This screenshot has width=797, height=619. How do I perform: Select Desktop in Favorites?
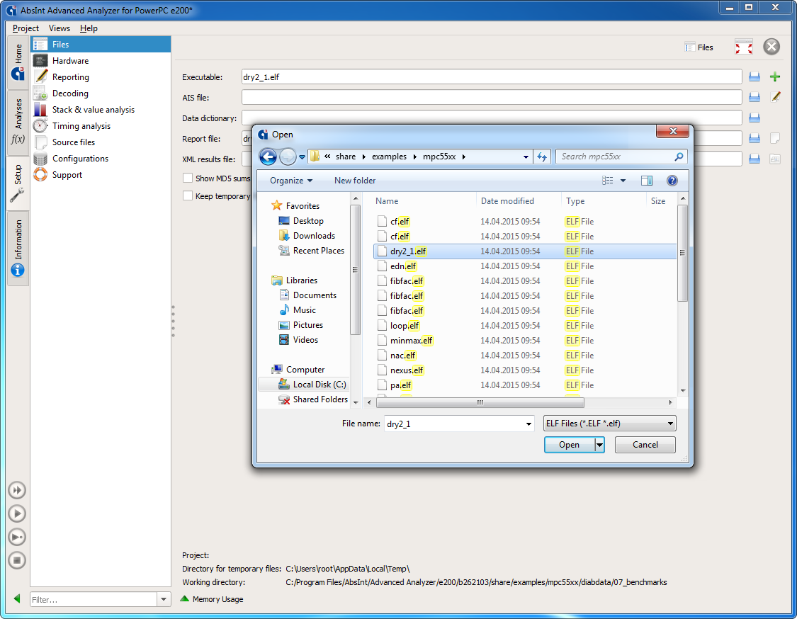[308, 220]
